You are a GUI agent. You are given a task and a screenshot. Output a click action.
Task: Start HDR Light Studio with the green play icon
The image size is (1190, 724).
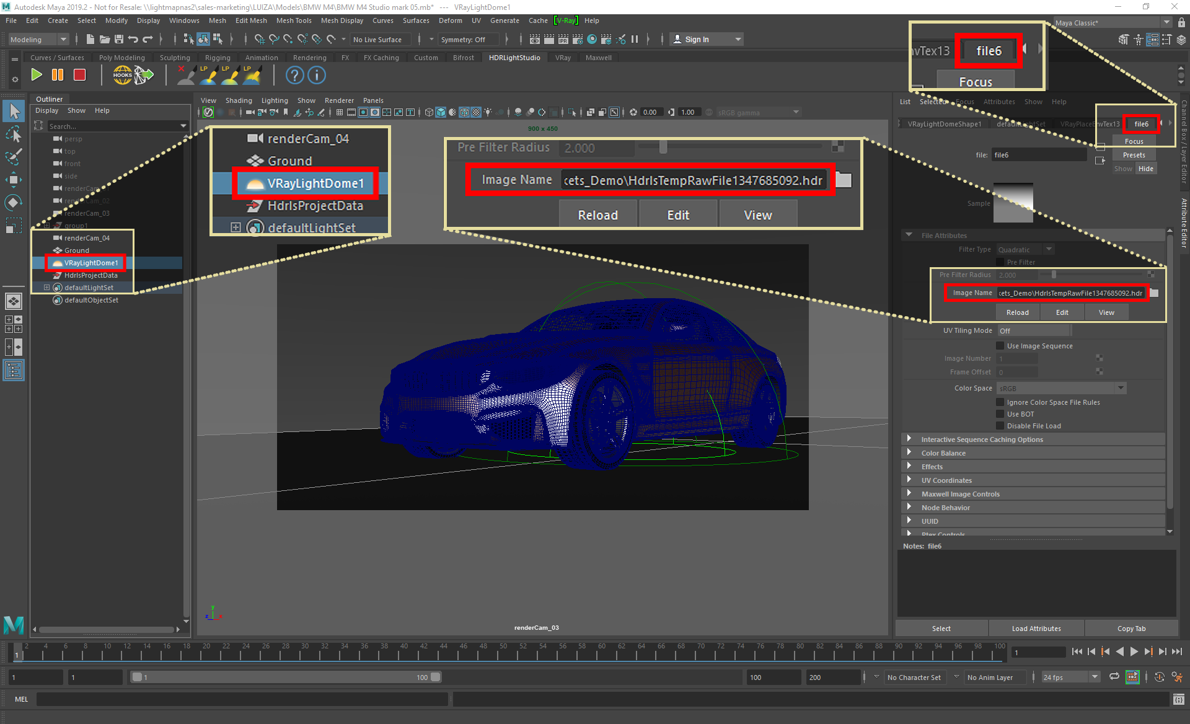coord(37,75)
